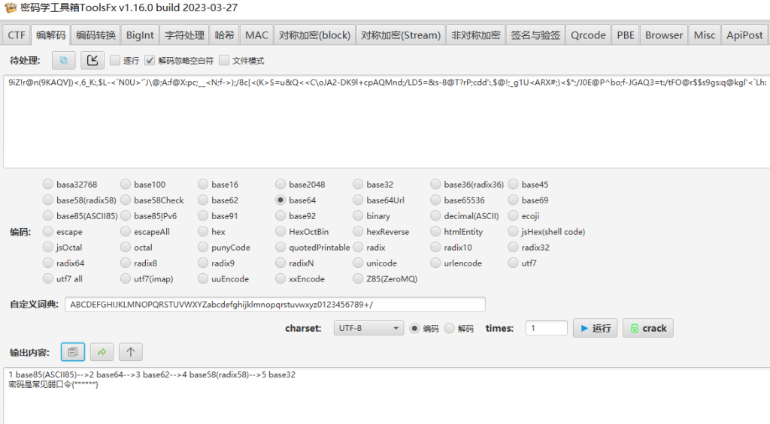Select the 解码 decode radio button
Image resolution: width=770 pixels, height=424 pixels.
(x=450, y=328)
